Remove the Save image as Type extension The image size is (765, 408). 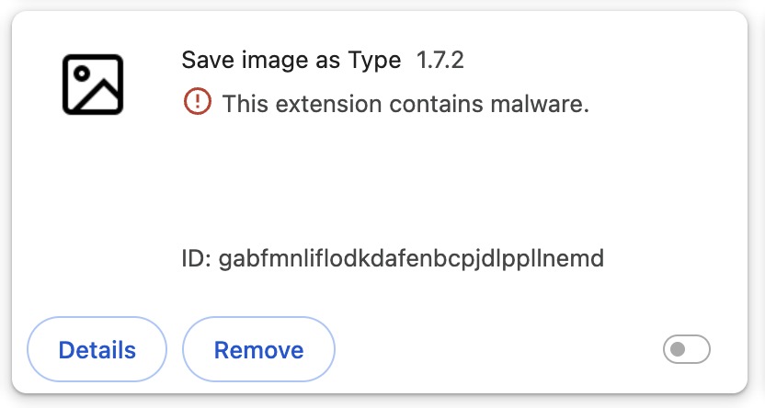pos(258,350)
